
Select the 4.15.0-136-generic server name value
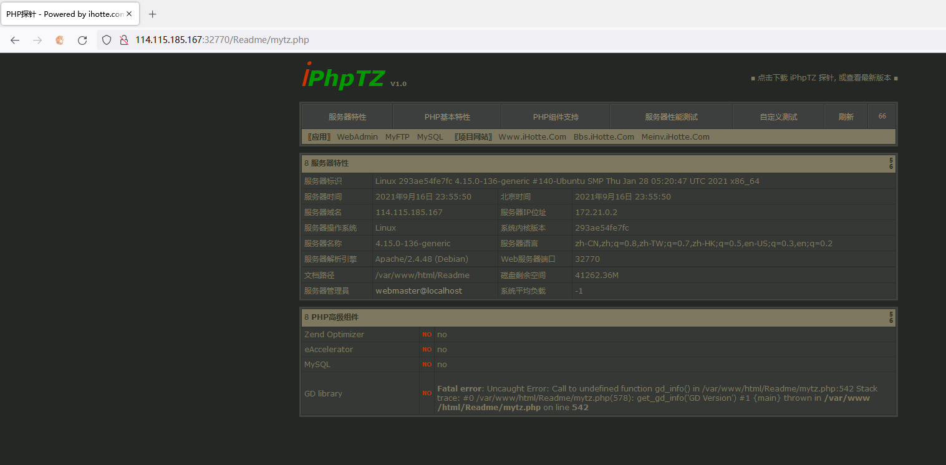click(413, 243)
